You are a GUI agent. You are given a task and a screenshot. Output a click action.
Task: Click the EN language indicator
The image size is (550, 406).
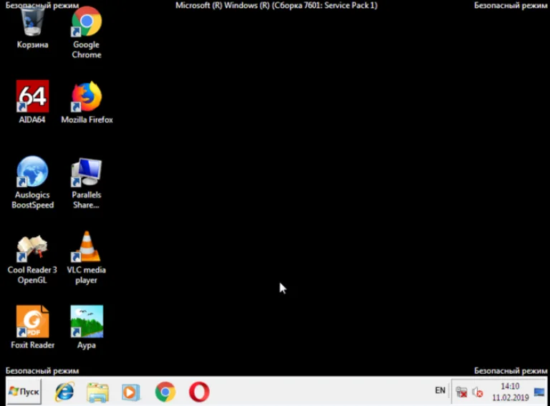(x=440, y=390)
